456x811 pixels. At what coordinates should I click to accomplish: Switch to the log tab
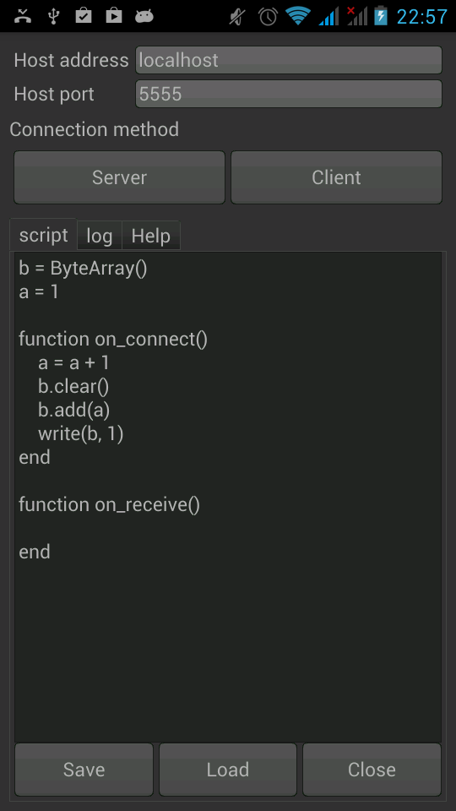tap(100, 236)
